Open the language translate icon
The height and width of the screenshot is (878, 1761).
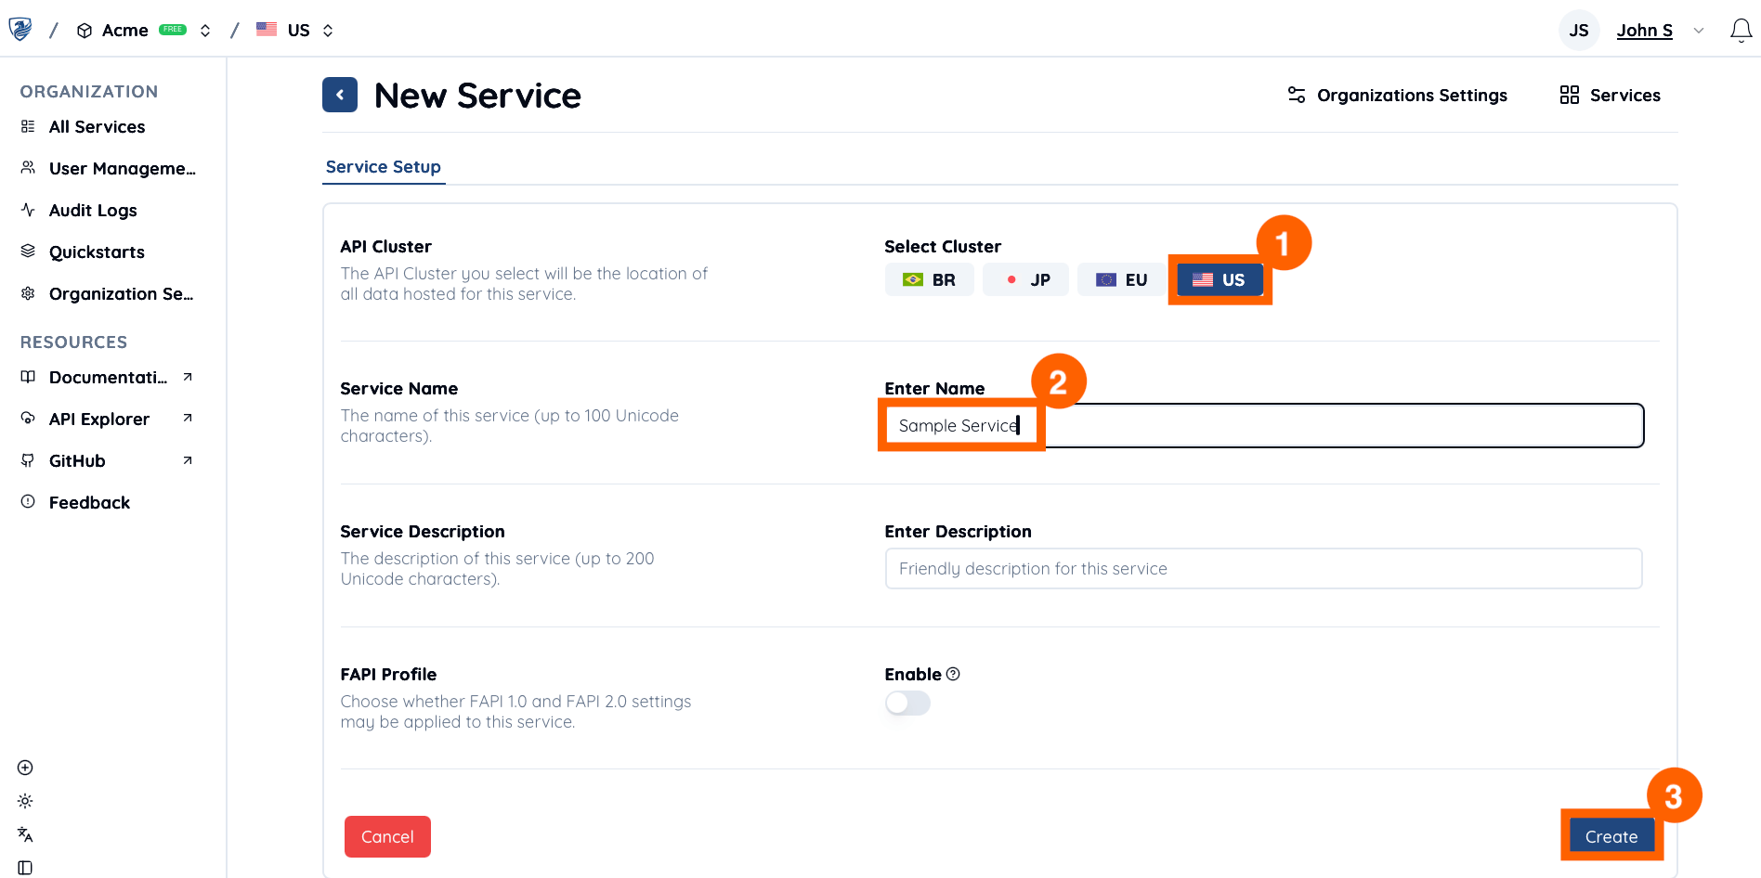point(25,834)
